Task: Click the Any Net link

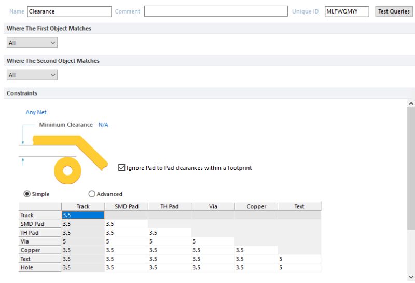Action: click(36, 112)
